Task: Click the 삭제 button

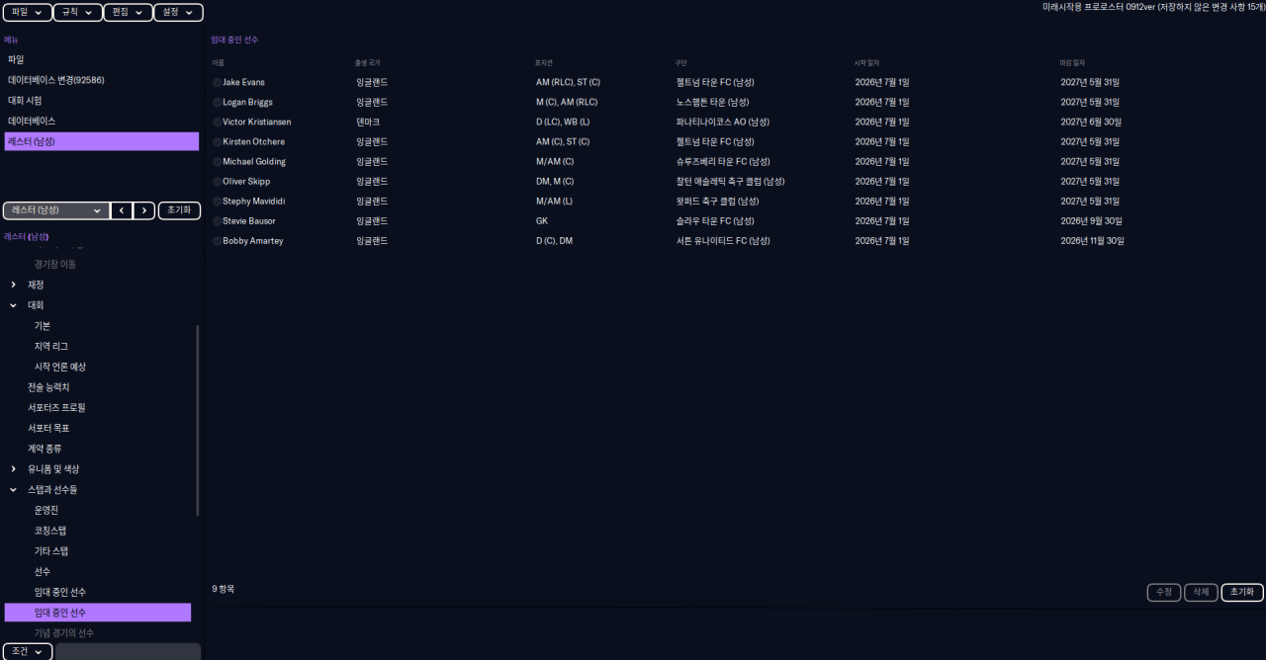Action: pos(1201,593)
